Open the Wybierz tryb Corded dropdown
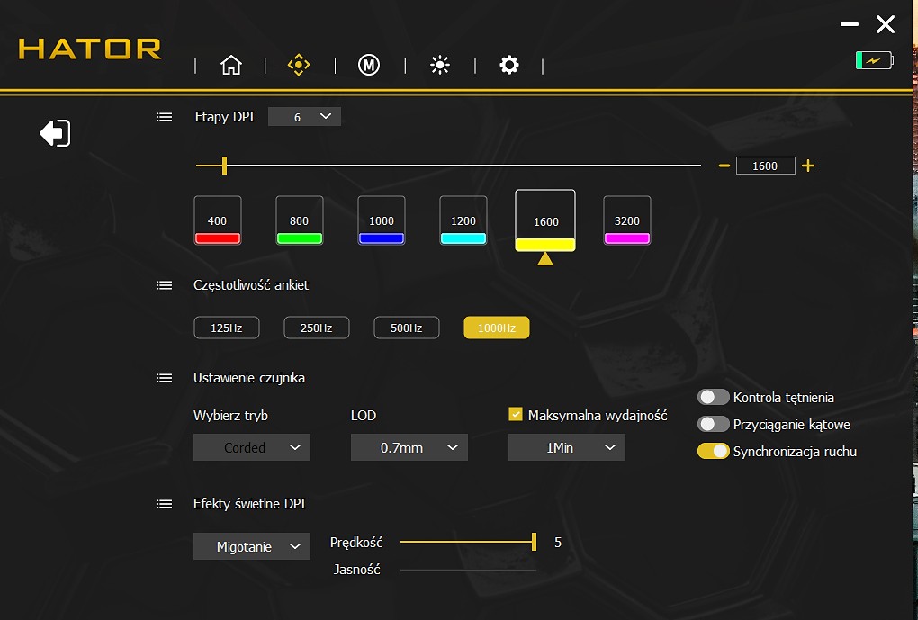 pyautogui.click(x=252, y=446)
